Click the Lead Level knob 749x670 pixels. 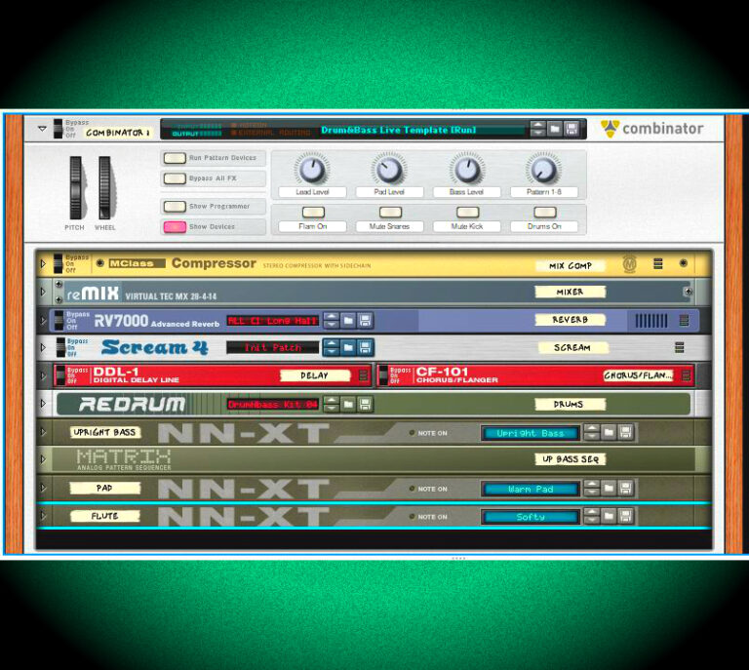(x=312, y=170)
